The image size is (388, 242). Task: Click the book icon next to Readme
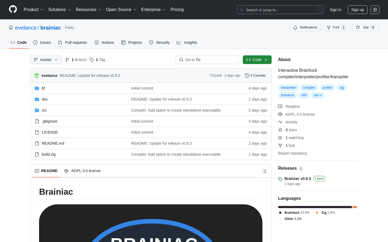(x=280, y=106)
